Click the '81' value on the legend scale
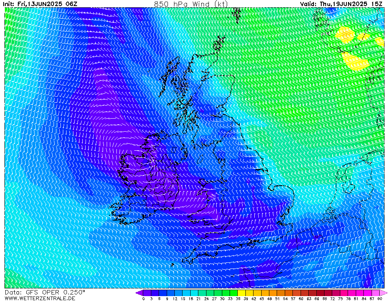This screenshot has height=301, width=389. click(356, 299)
